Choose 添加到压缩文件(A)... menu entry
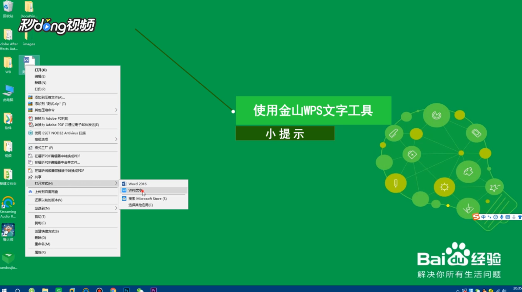The image size is (522, 292). (73, 98)
